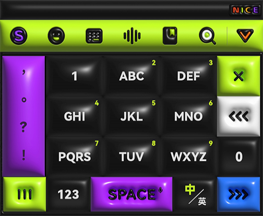Select the exclamation mark in purple column

23,155
